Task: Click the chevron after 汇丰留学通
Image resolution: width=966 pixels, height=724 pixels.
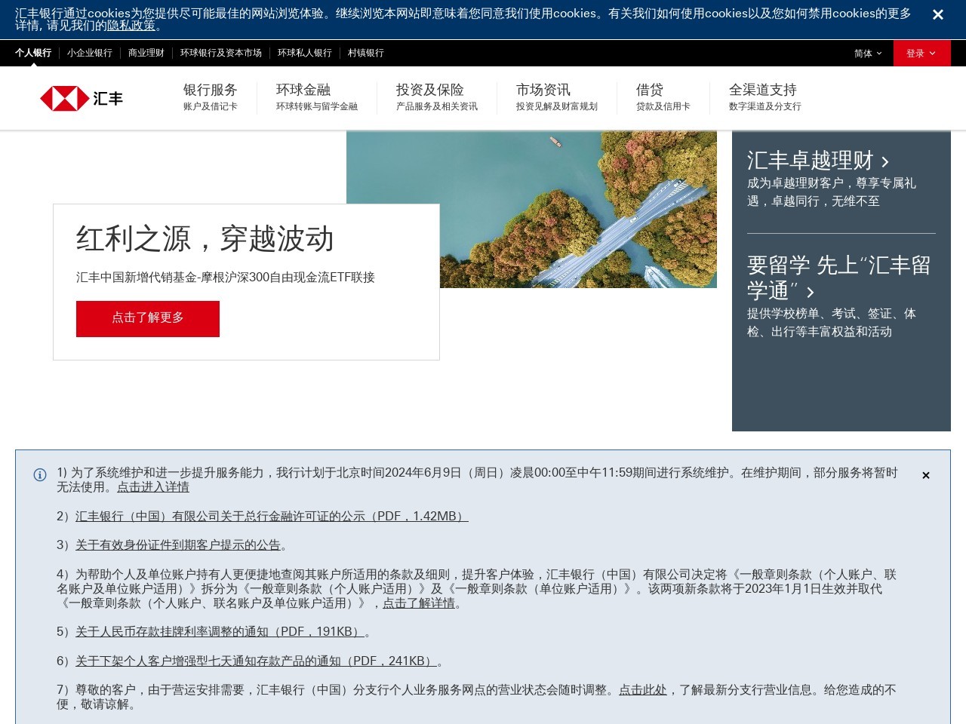Action: (811, 292)
